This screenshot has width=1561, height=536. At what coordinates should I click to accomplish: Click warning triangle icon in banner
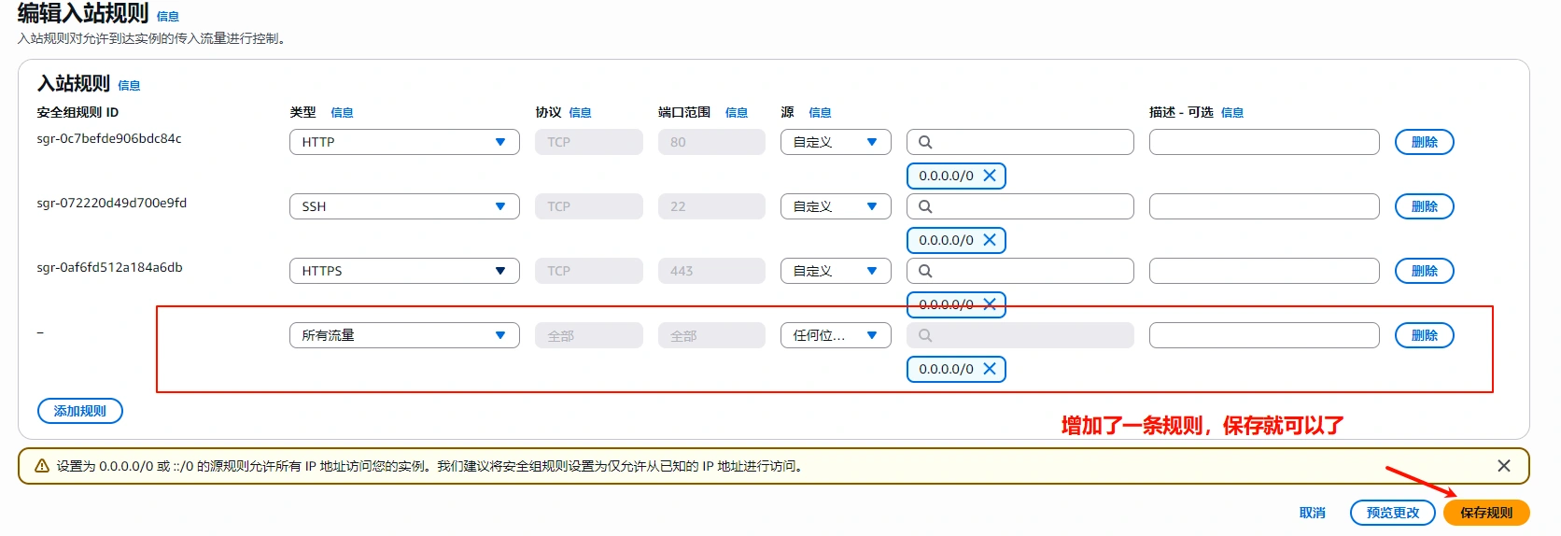[42, 466]
